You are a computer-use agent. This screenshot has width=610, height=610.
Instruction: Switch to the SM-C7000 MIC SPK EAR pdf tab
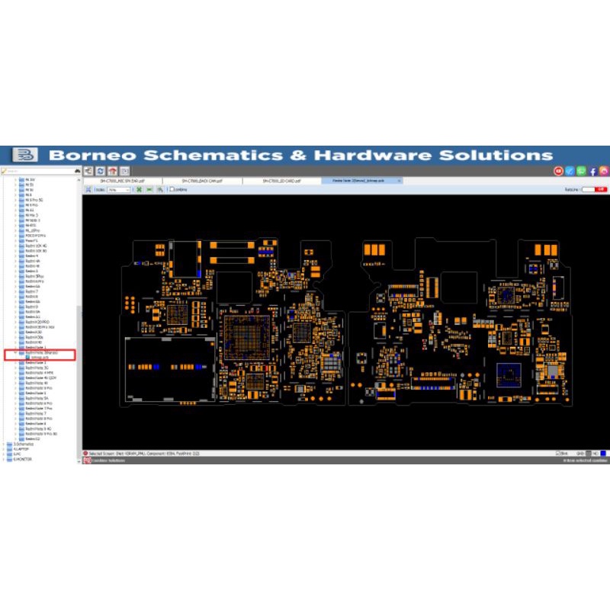pyautogui.click(x=123, y=181)
